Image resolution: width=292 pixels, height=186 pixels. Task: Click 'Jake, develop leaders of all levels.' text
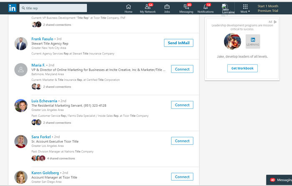pos(242,57)
